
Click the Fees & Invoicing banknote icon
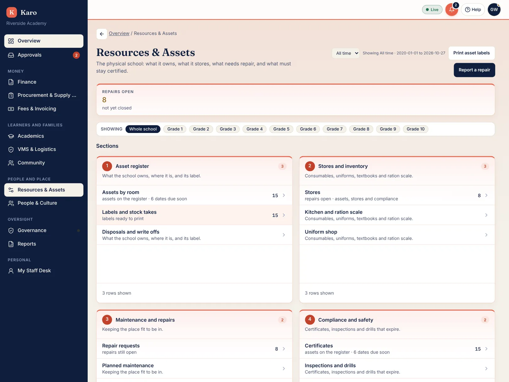[11, 109]
